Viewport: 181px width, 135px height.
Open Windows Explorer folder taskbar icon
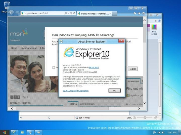pyautogui.click(x=22, y=132)
